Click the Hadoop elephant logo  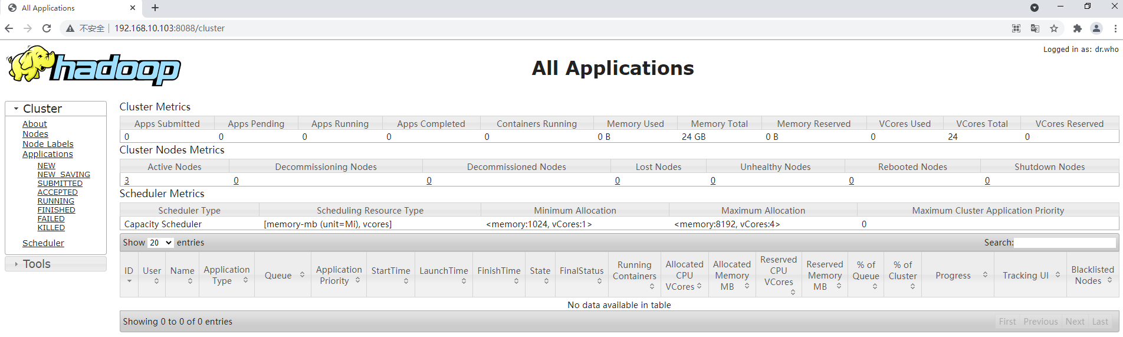click(94, 66)
